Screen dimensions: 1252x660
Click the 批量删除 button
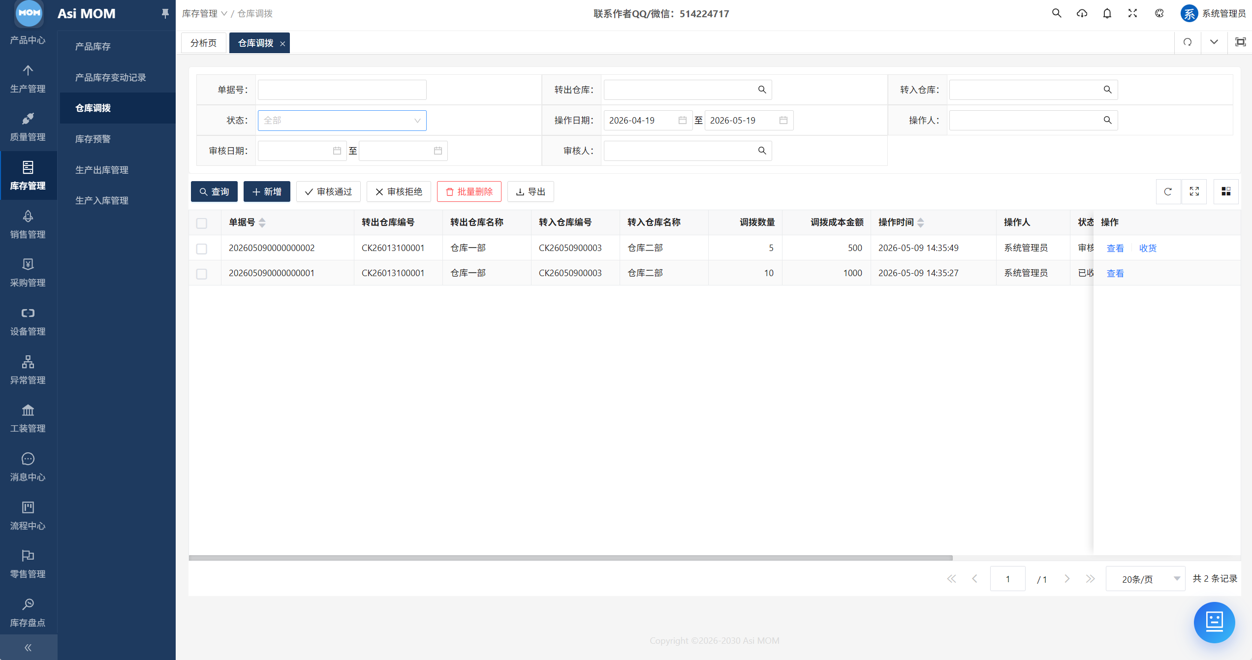coord(469,191)
